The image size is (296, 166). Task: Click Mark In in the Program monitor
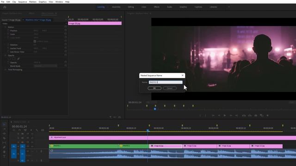click(x=200, y=116)
